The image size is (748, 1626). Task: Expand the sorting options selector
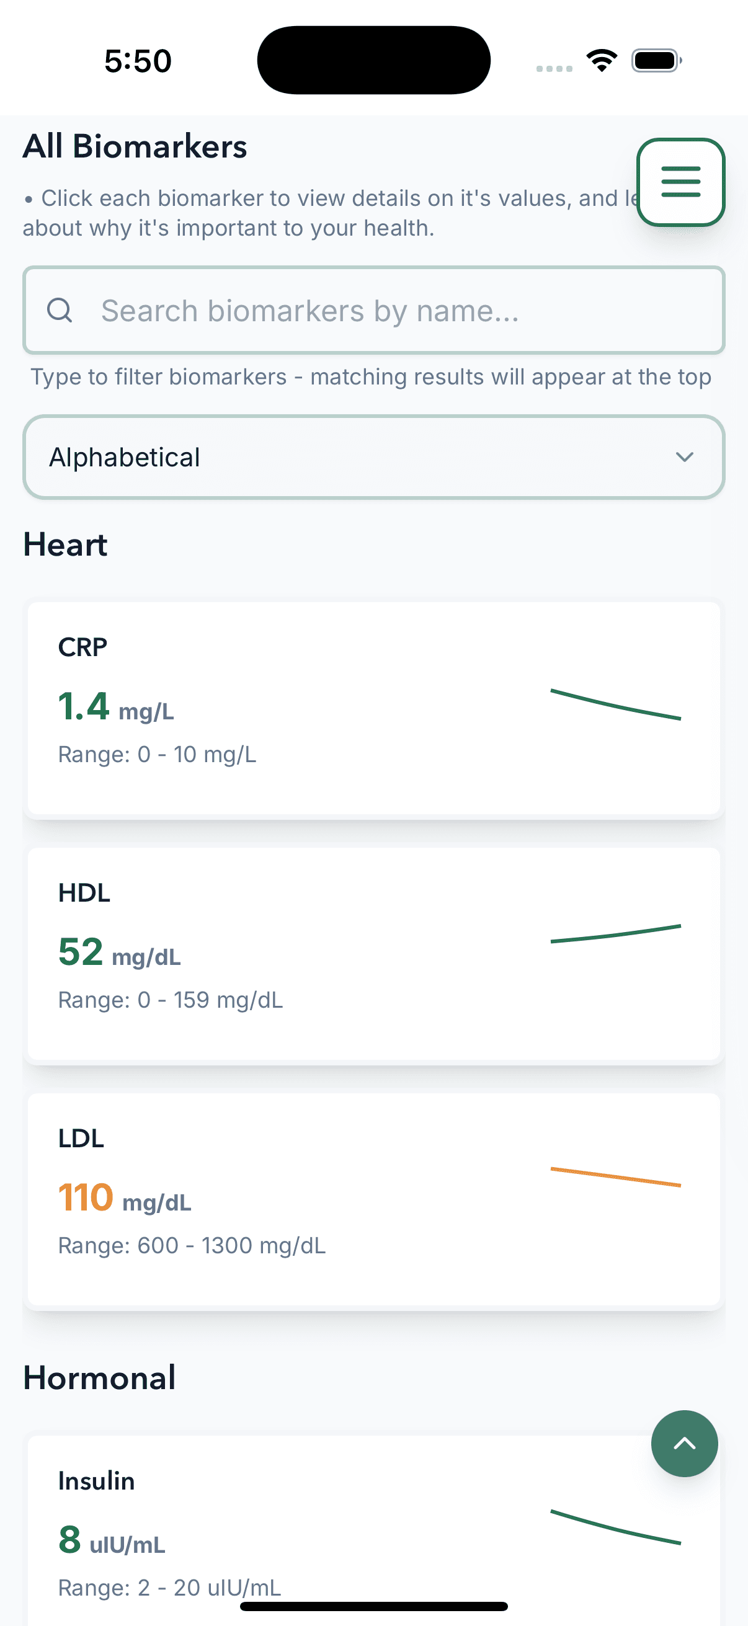(373, 457)
